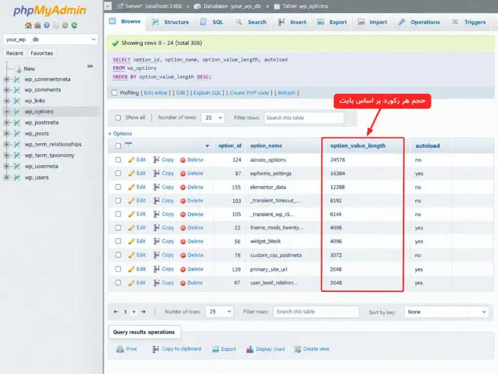
Task: Click value 24576 in option_value_length column
Action: (338, 160)
